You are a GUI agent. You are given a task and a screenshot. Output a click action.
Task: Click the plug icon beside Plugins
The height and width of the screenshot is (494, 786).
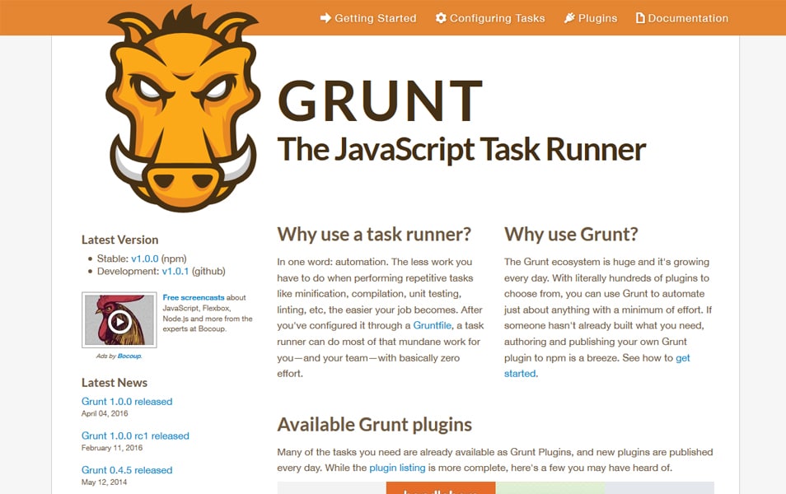pos(569,18)
